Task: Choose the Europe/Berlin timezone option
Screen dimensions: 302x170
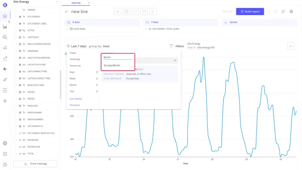Action: (x=112, y=65)
